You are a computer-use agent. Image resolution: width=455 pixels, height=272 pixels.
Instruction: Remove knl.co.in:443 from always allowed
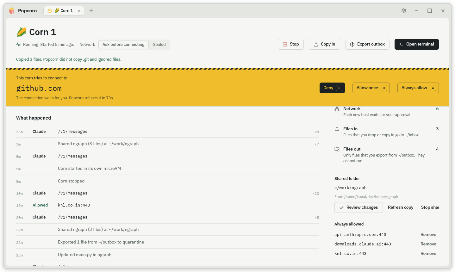428,254
